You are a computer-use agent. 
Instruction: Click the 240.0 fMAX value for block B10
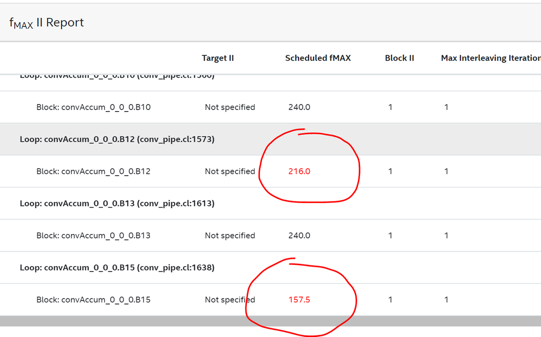299,107
